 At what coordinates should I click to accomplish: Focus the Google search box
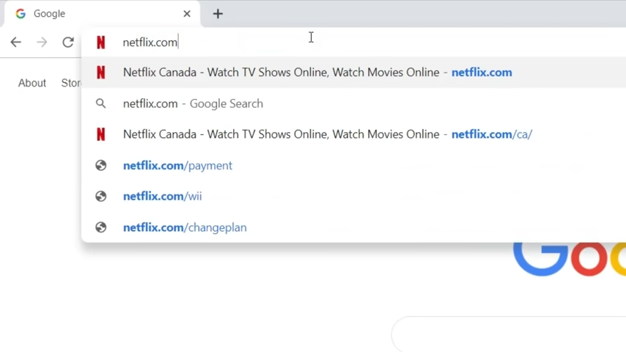pos(513,335)
